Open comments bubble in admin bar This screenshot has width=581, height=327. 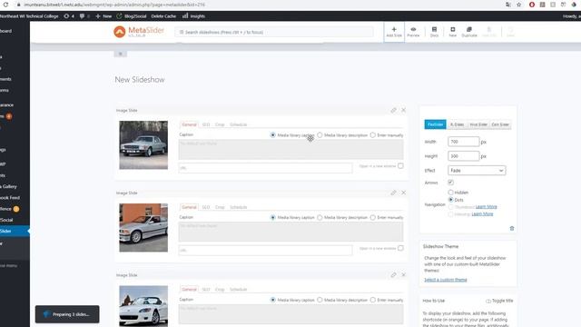tap(84, 16)
